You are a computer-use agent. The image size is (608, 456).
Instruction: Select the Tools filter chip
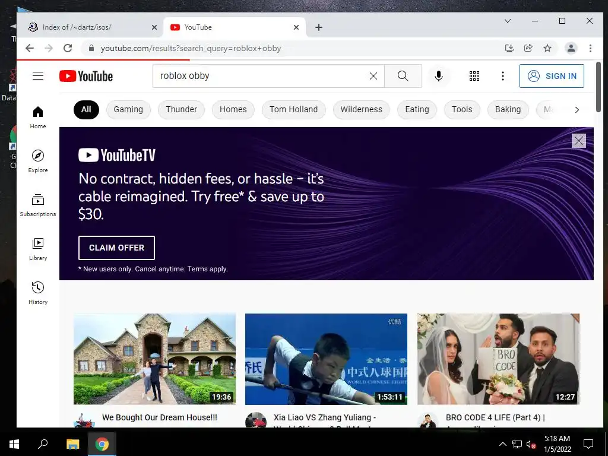coord(462,109)
